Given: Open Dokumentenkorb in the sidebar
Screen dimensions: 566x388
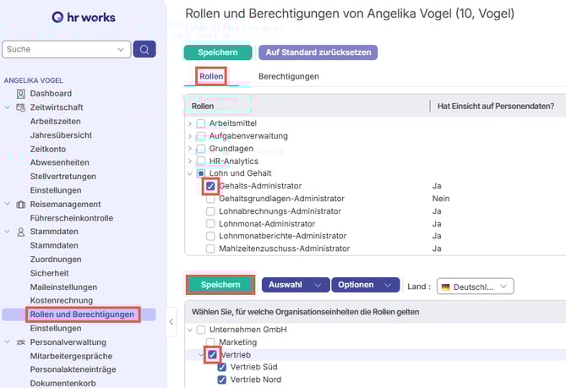Looking at the screenshot, I should [63, 383].
